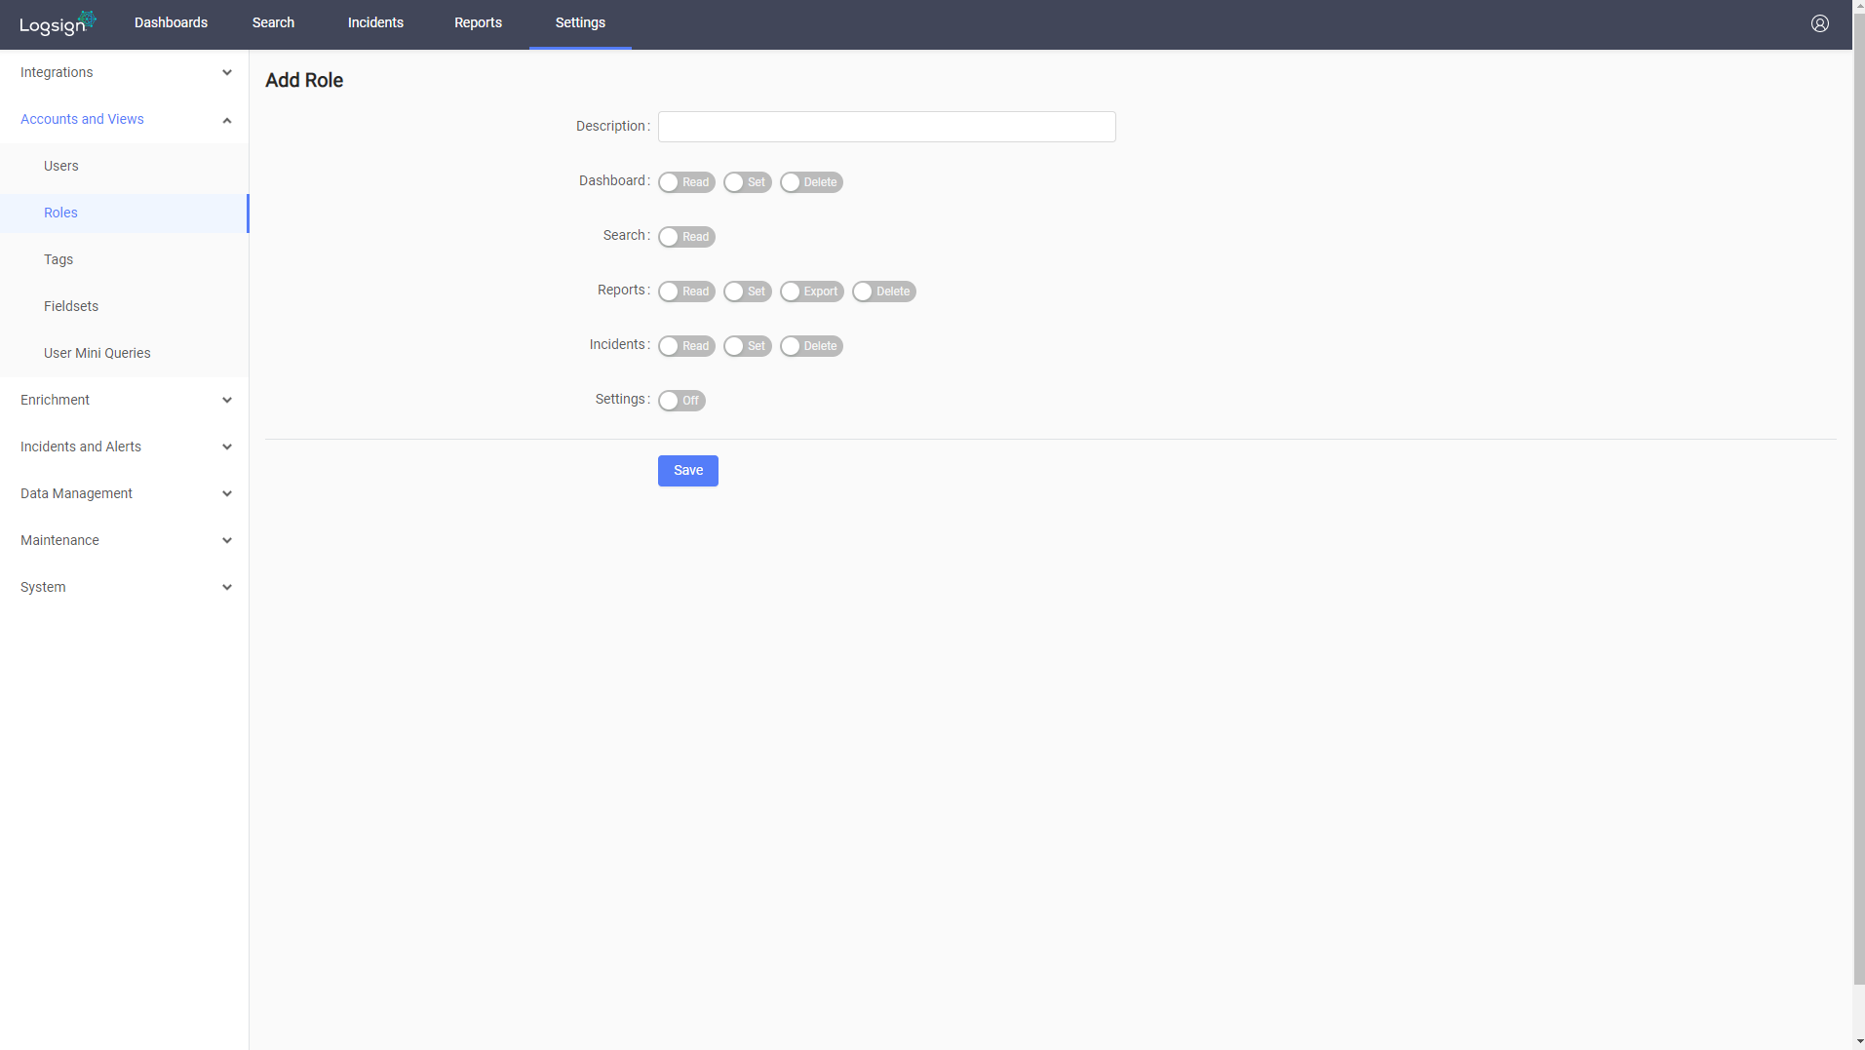Image resolution: width=1865 pixels, height=1050 pixels.
Task: Enable Reports Export permission
Action: click(x=812, y=292)
